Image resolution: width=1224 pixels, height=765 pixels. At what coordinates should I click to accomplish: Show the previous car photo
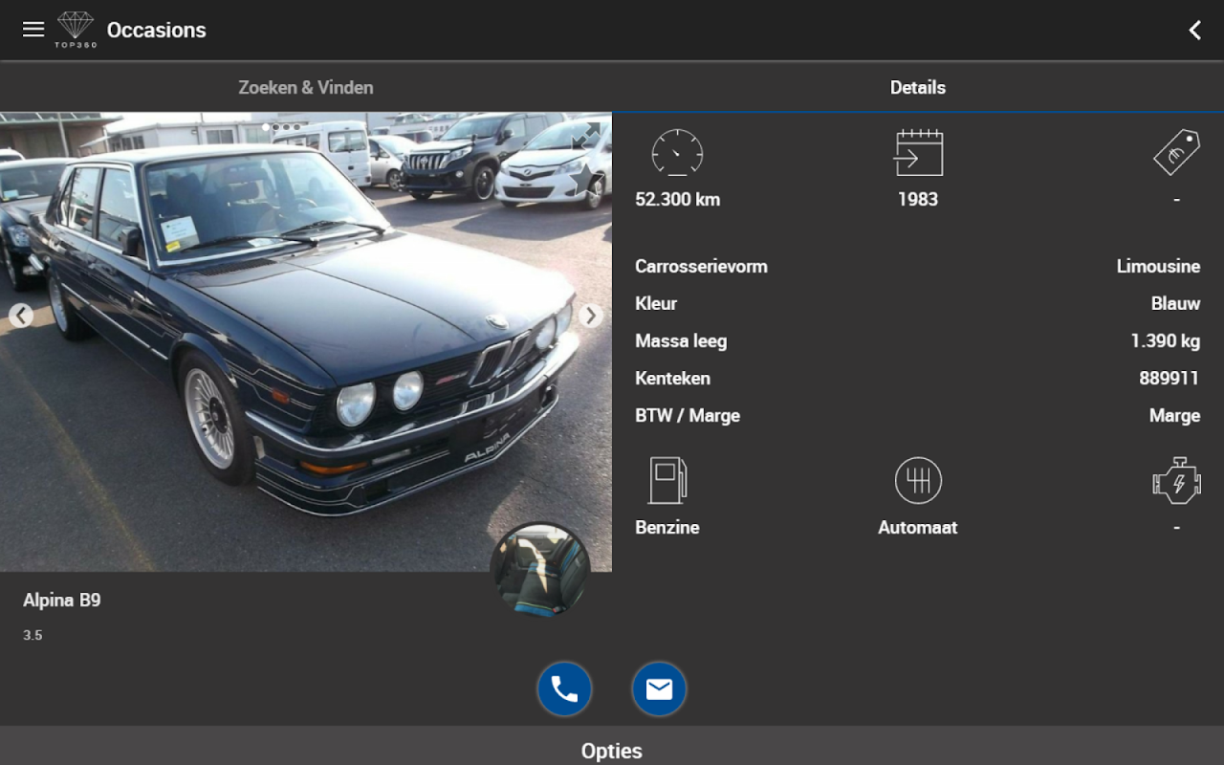coord(21,316)
